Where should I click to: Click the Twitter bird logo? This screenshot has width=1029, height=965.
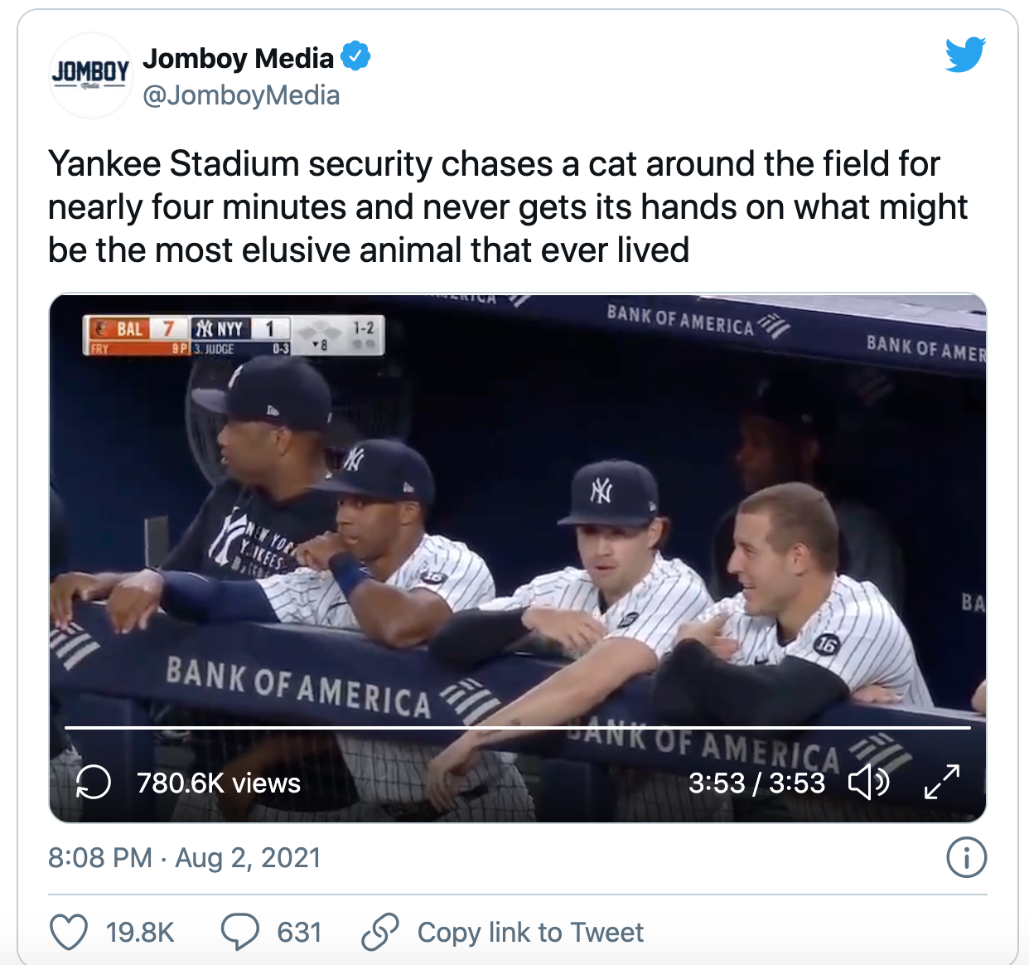(x=964, y=55)
